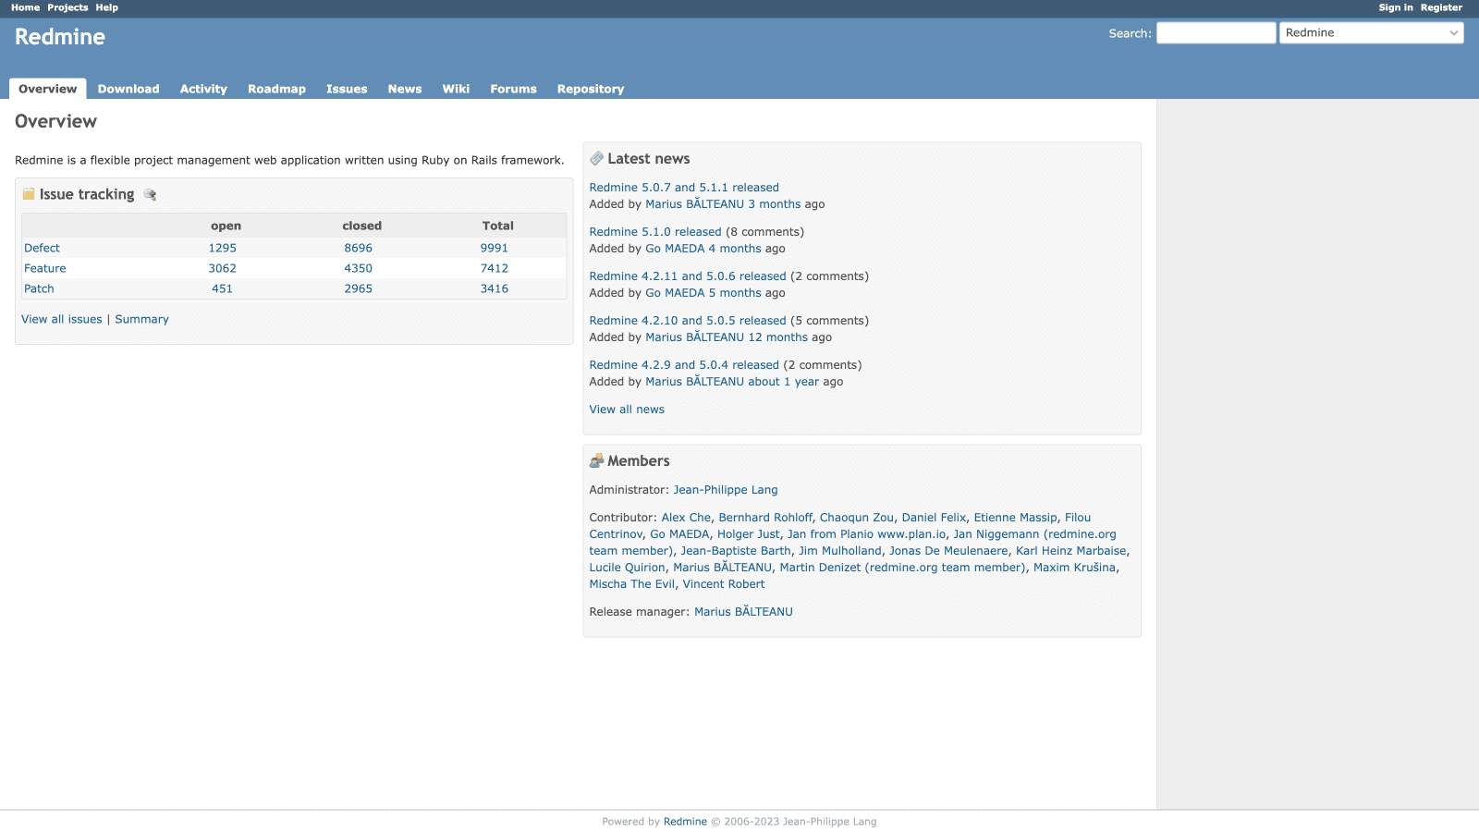Viewport: 1479px width, 832px height.
Task: Open the News tab
Action: click(x=405, y=89)
